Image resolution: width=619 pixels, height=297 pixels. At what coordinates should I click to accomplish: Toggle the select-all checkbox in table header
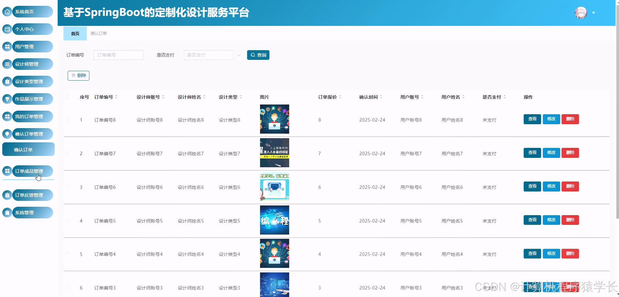67,97
